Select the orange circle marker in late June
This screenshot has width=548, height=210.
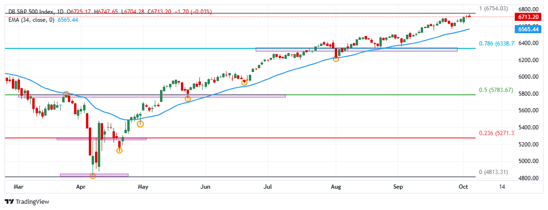click(244, 82)
